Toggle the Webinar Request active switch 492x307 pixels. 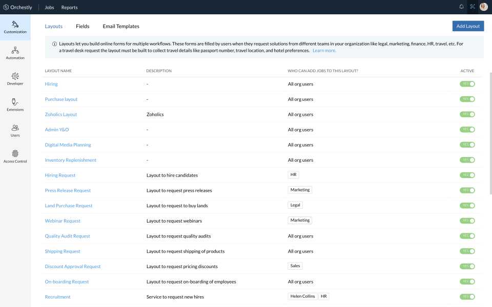coord(467,221)
